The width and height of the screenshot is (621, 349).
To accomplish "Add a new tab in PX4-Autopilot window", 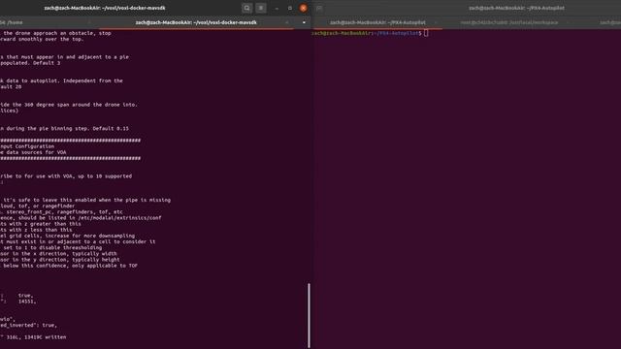I will pos(319,8).
